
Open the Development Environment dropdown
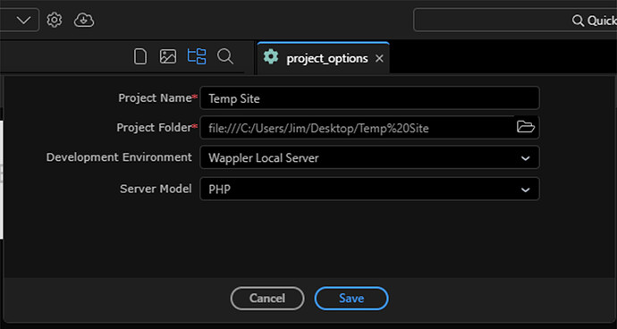369,157
